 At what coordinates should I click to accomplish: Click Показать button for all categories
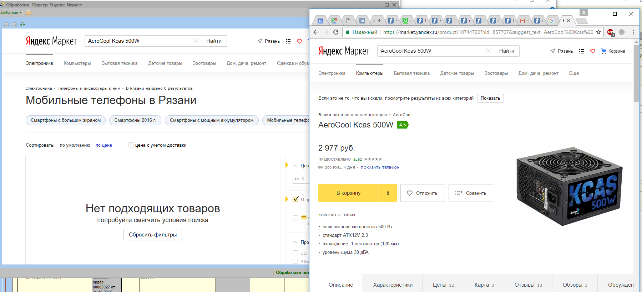(490, 98)
